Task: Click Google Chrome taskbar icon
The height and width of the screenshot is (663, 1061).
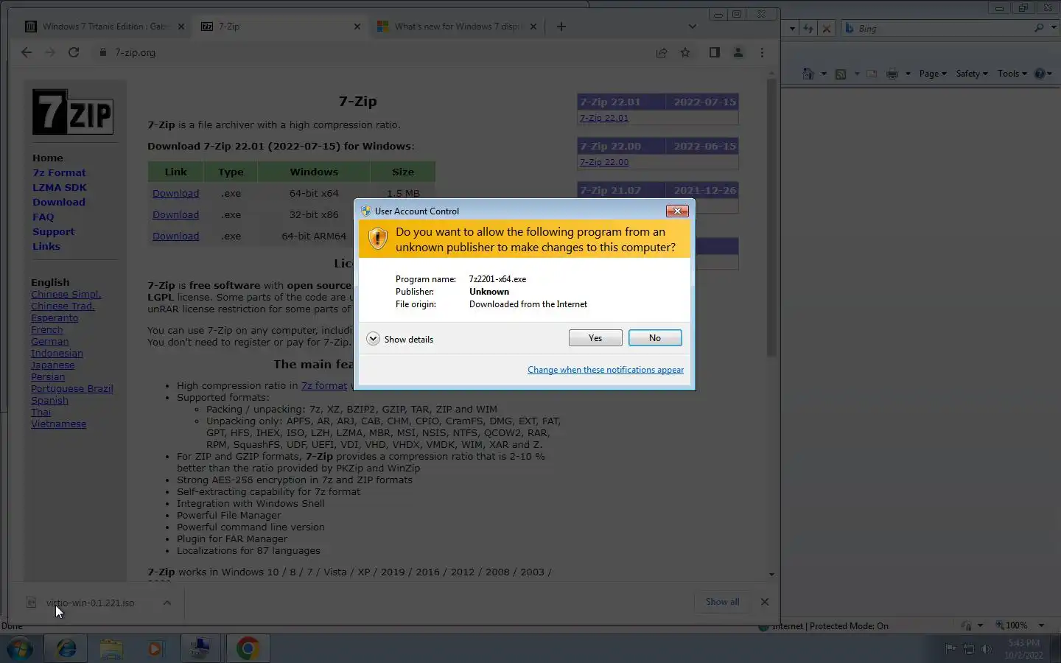Action: tap(248, 648)
